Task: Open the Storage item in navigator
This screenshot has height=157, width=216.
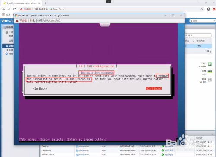Action: pos(9,50)
